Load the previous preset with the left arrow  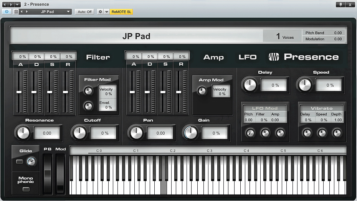21,12
